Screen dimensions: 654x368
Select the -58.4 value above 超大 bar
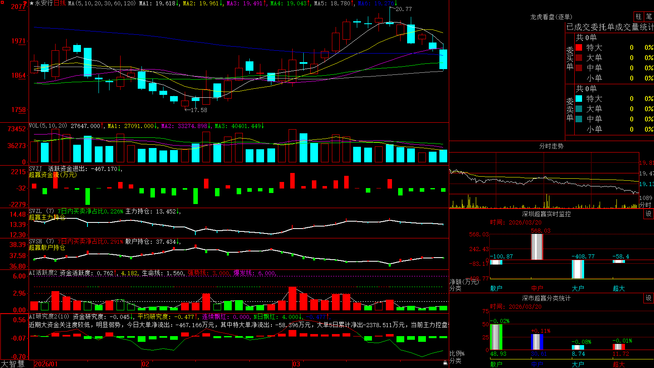tap(621, 256)
